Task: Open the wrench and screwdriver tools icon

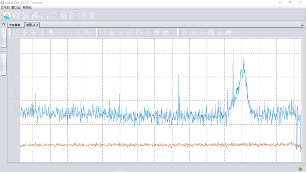Action: click(x=26, y=15)
